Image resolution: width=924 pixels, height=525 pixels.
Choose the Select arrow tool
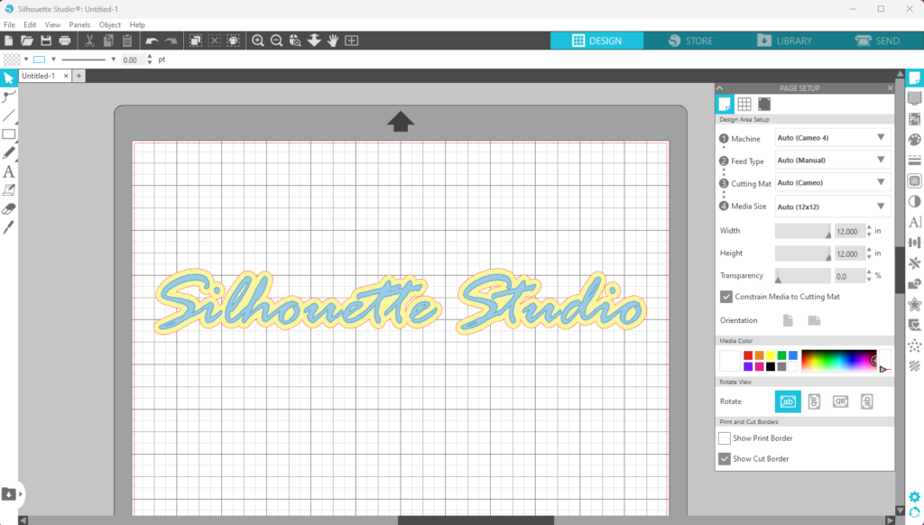click(x=9, y=78)
